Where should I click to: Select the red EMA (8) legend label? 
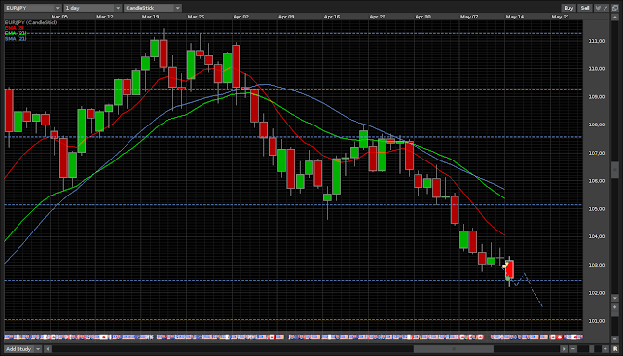(x=15, y=28)
